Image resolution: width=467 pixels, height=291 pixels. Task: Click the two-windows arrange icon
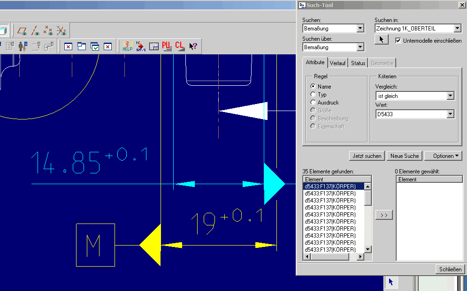(x=82, y=46)
